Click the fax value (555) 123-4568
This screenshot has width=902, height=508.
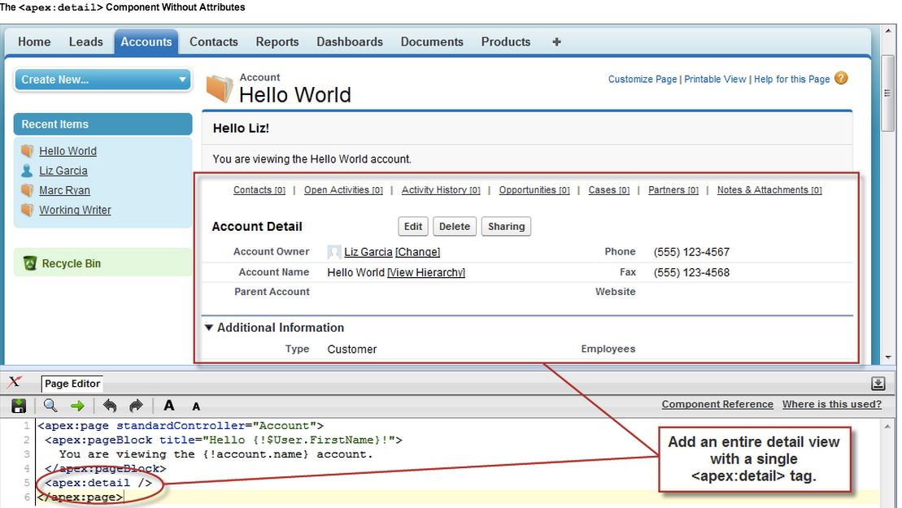(x=691, y=272)
